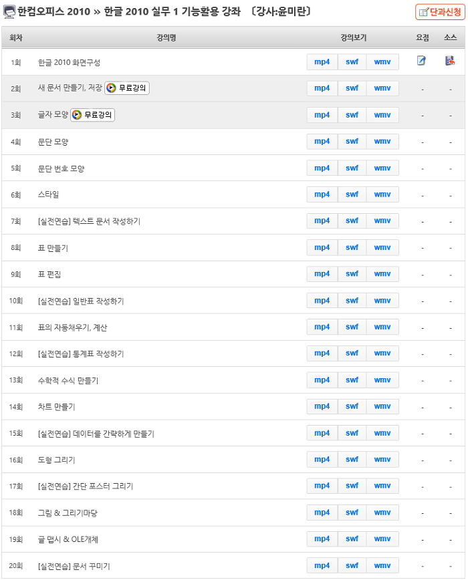The height and width of the screenshot is (580, 468).
Task: Click the 강의명 column header
Action: tap(166, 37)
